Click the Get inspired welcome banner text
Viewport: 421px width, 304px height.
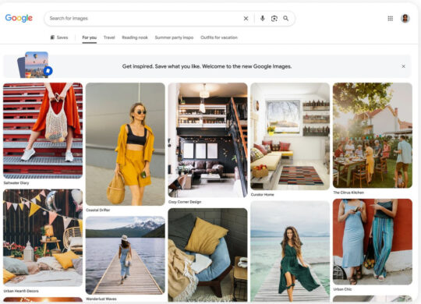(207, 66)
